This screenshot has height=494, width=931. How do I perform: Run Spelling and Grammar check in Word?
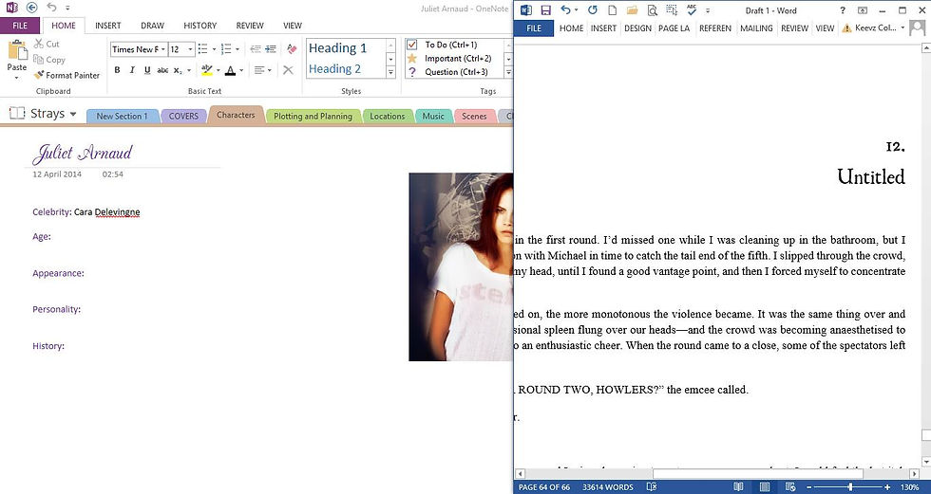692,10
